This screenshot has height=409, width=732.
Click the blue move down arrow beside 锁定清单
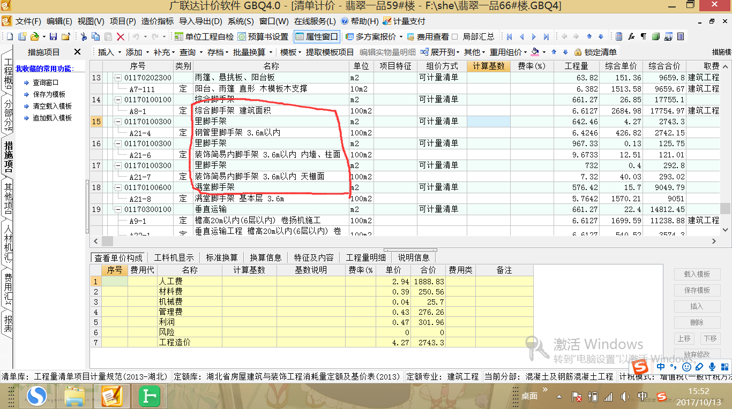(x=565, y=52)
